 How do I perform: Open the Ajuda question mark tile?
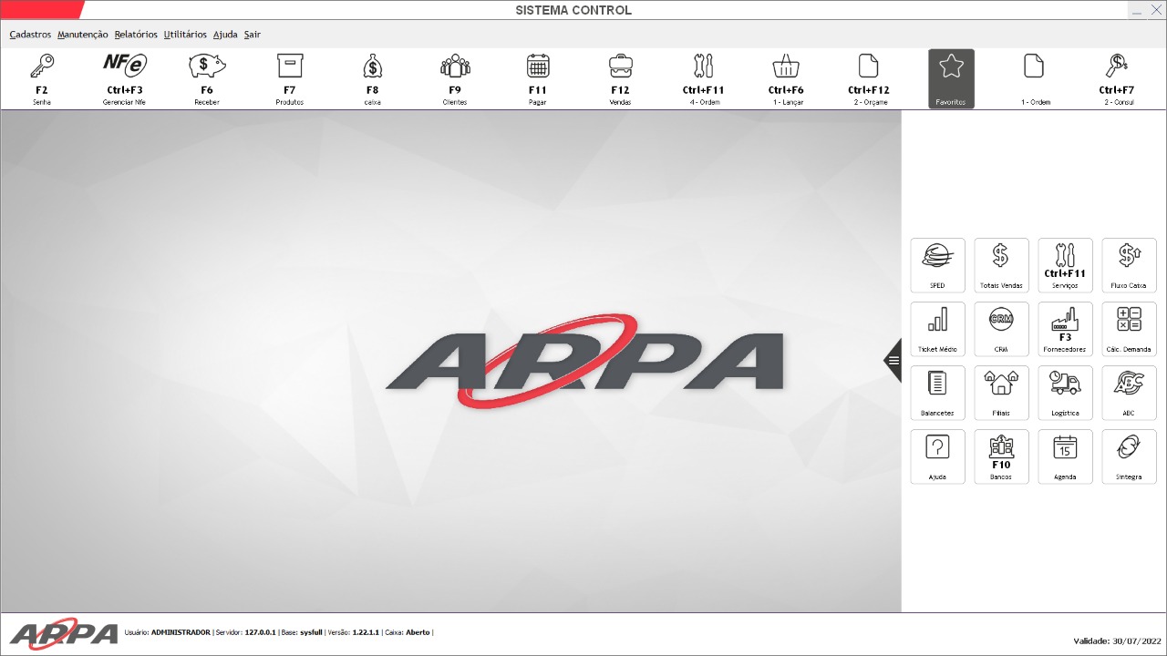(937, 457)
